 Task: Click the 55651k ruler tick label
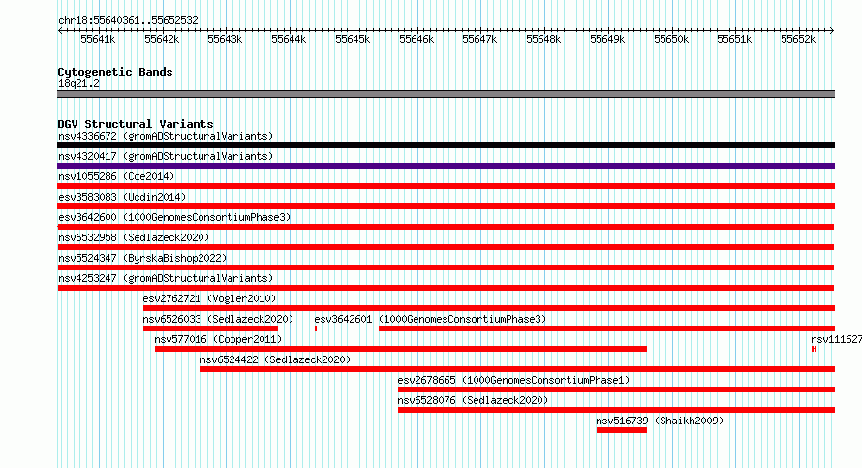[x=734, y=39]
